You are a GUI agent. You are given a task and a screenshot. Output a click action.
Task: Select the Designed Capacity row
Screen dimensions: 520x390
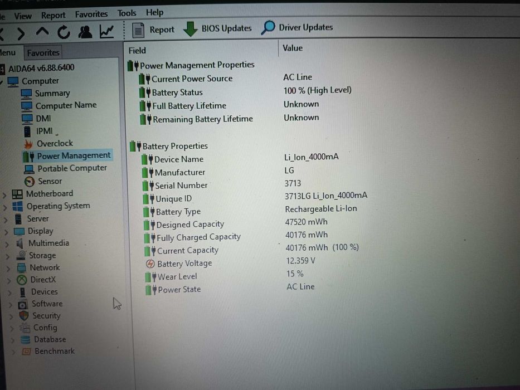[236, 223]
